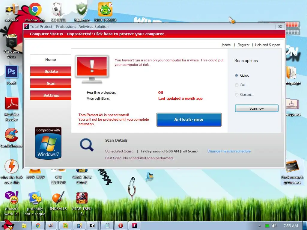Open the CCleaner desktop icon
The width and height of the screenshot is (307, 230).
click(11, 138)
